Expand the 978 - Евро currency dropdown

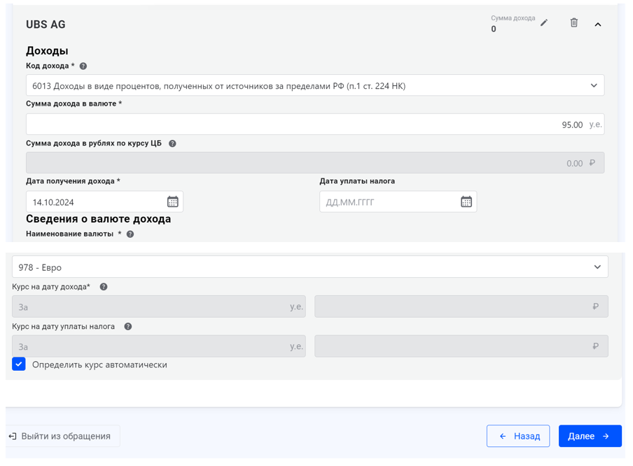[x=309, y=267]
